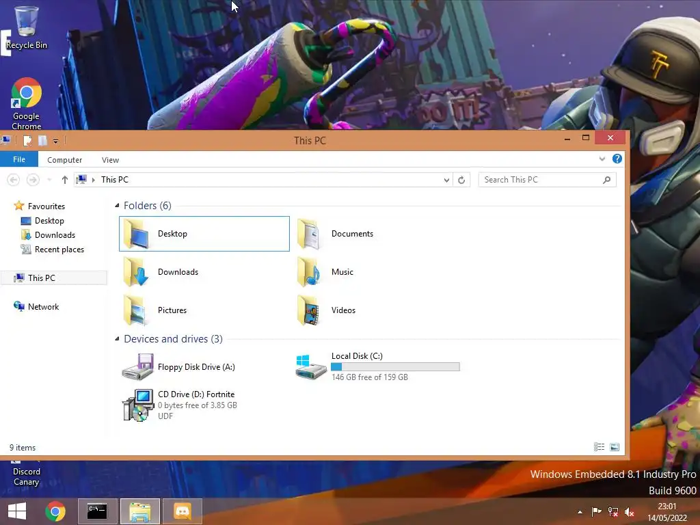Open the recent locations dropdown arrow
The width and height of the screenshot is (700, 525).
[x=49, y=180]
